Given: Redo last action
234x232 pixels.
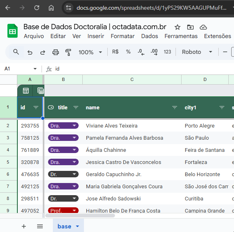Looking at the screenshot, I should 43,52.
